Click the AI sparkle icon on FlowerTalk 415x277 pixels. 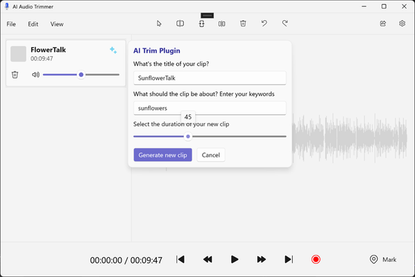point(113,50)
